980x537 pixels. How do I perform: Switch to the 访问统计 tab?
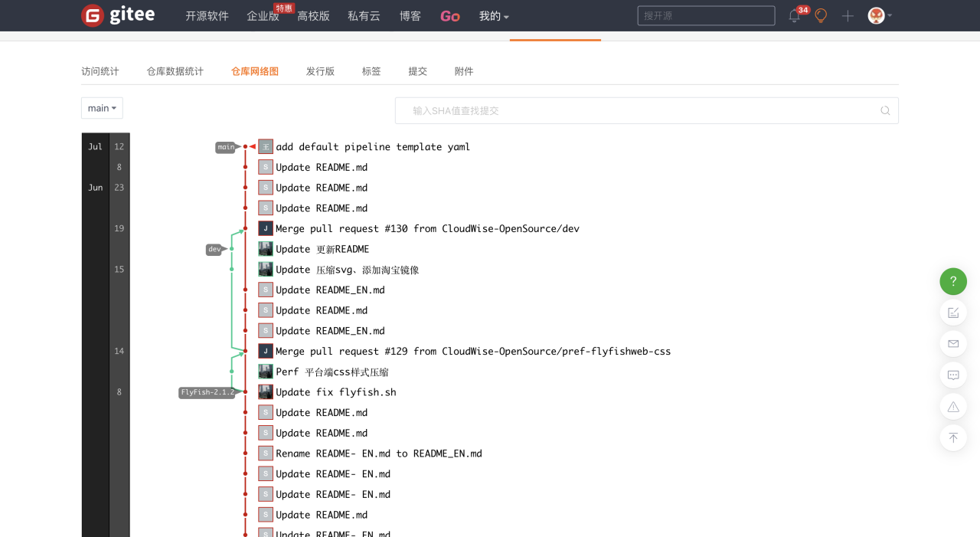(100, 71)
